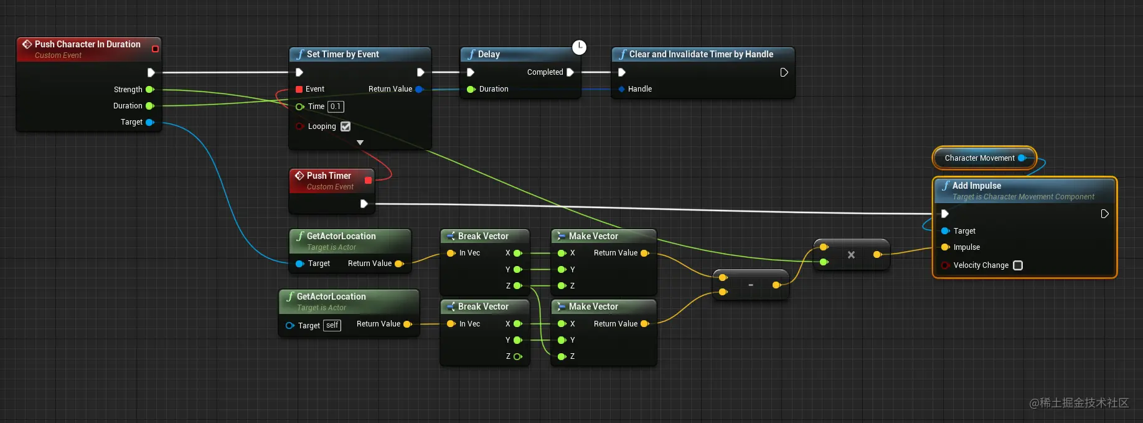The width and height of the screenshot is (1143, 423).
Task: Click Return Value pin of lower Make Vector
Action: pos(645,324)
